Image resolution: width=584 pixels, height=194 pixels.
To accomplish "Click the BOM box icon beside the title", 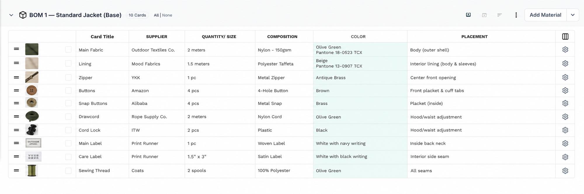I will coord(23,15).
